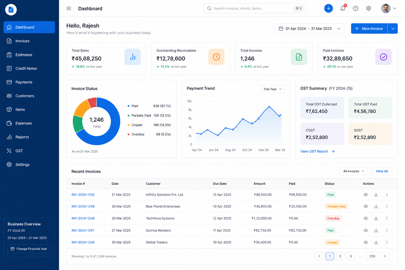Viewport: 405px width, 270px height.
Task: Expand the This Year dropdown
Action: point(273,89)
